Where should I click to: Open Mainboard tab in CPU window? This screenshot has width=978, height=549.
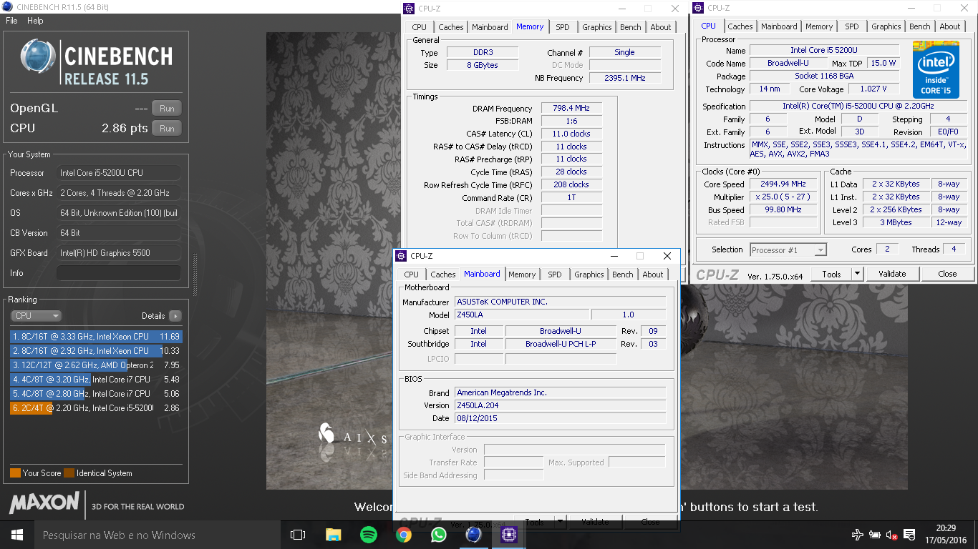point(779,26)
